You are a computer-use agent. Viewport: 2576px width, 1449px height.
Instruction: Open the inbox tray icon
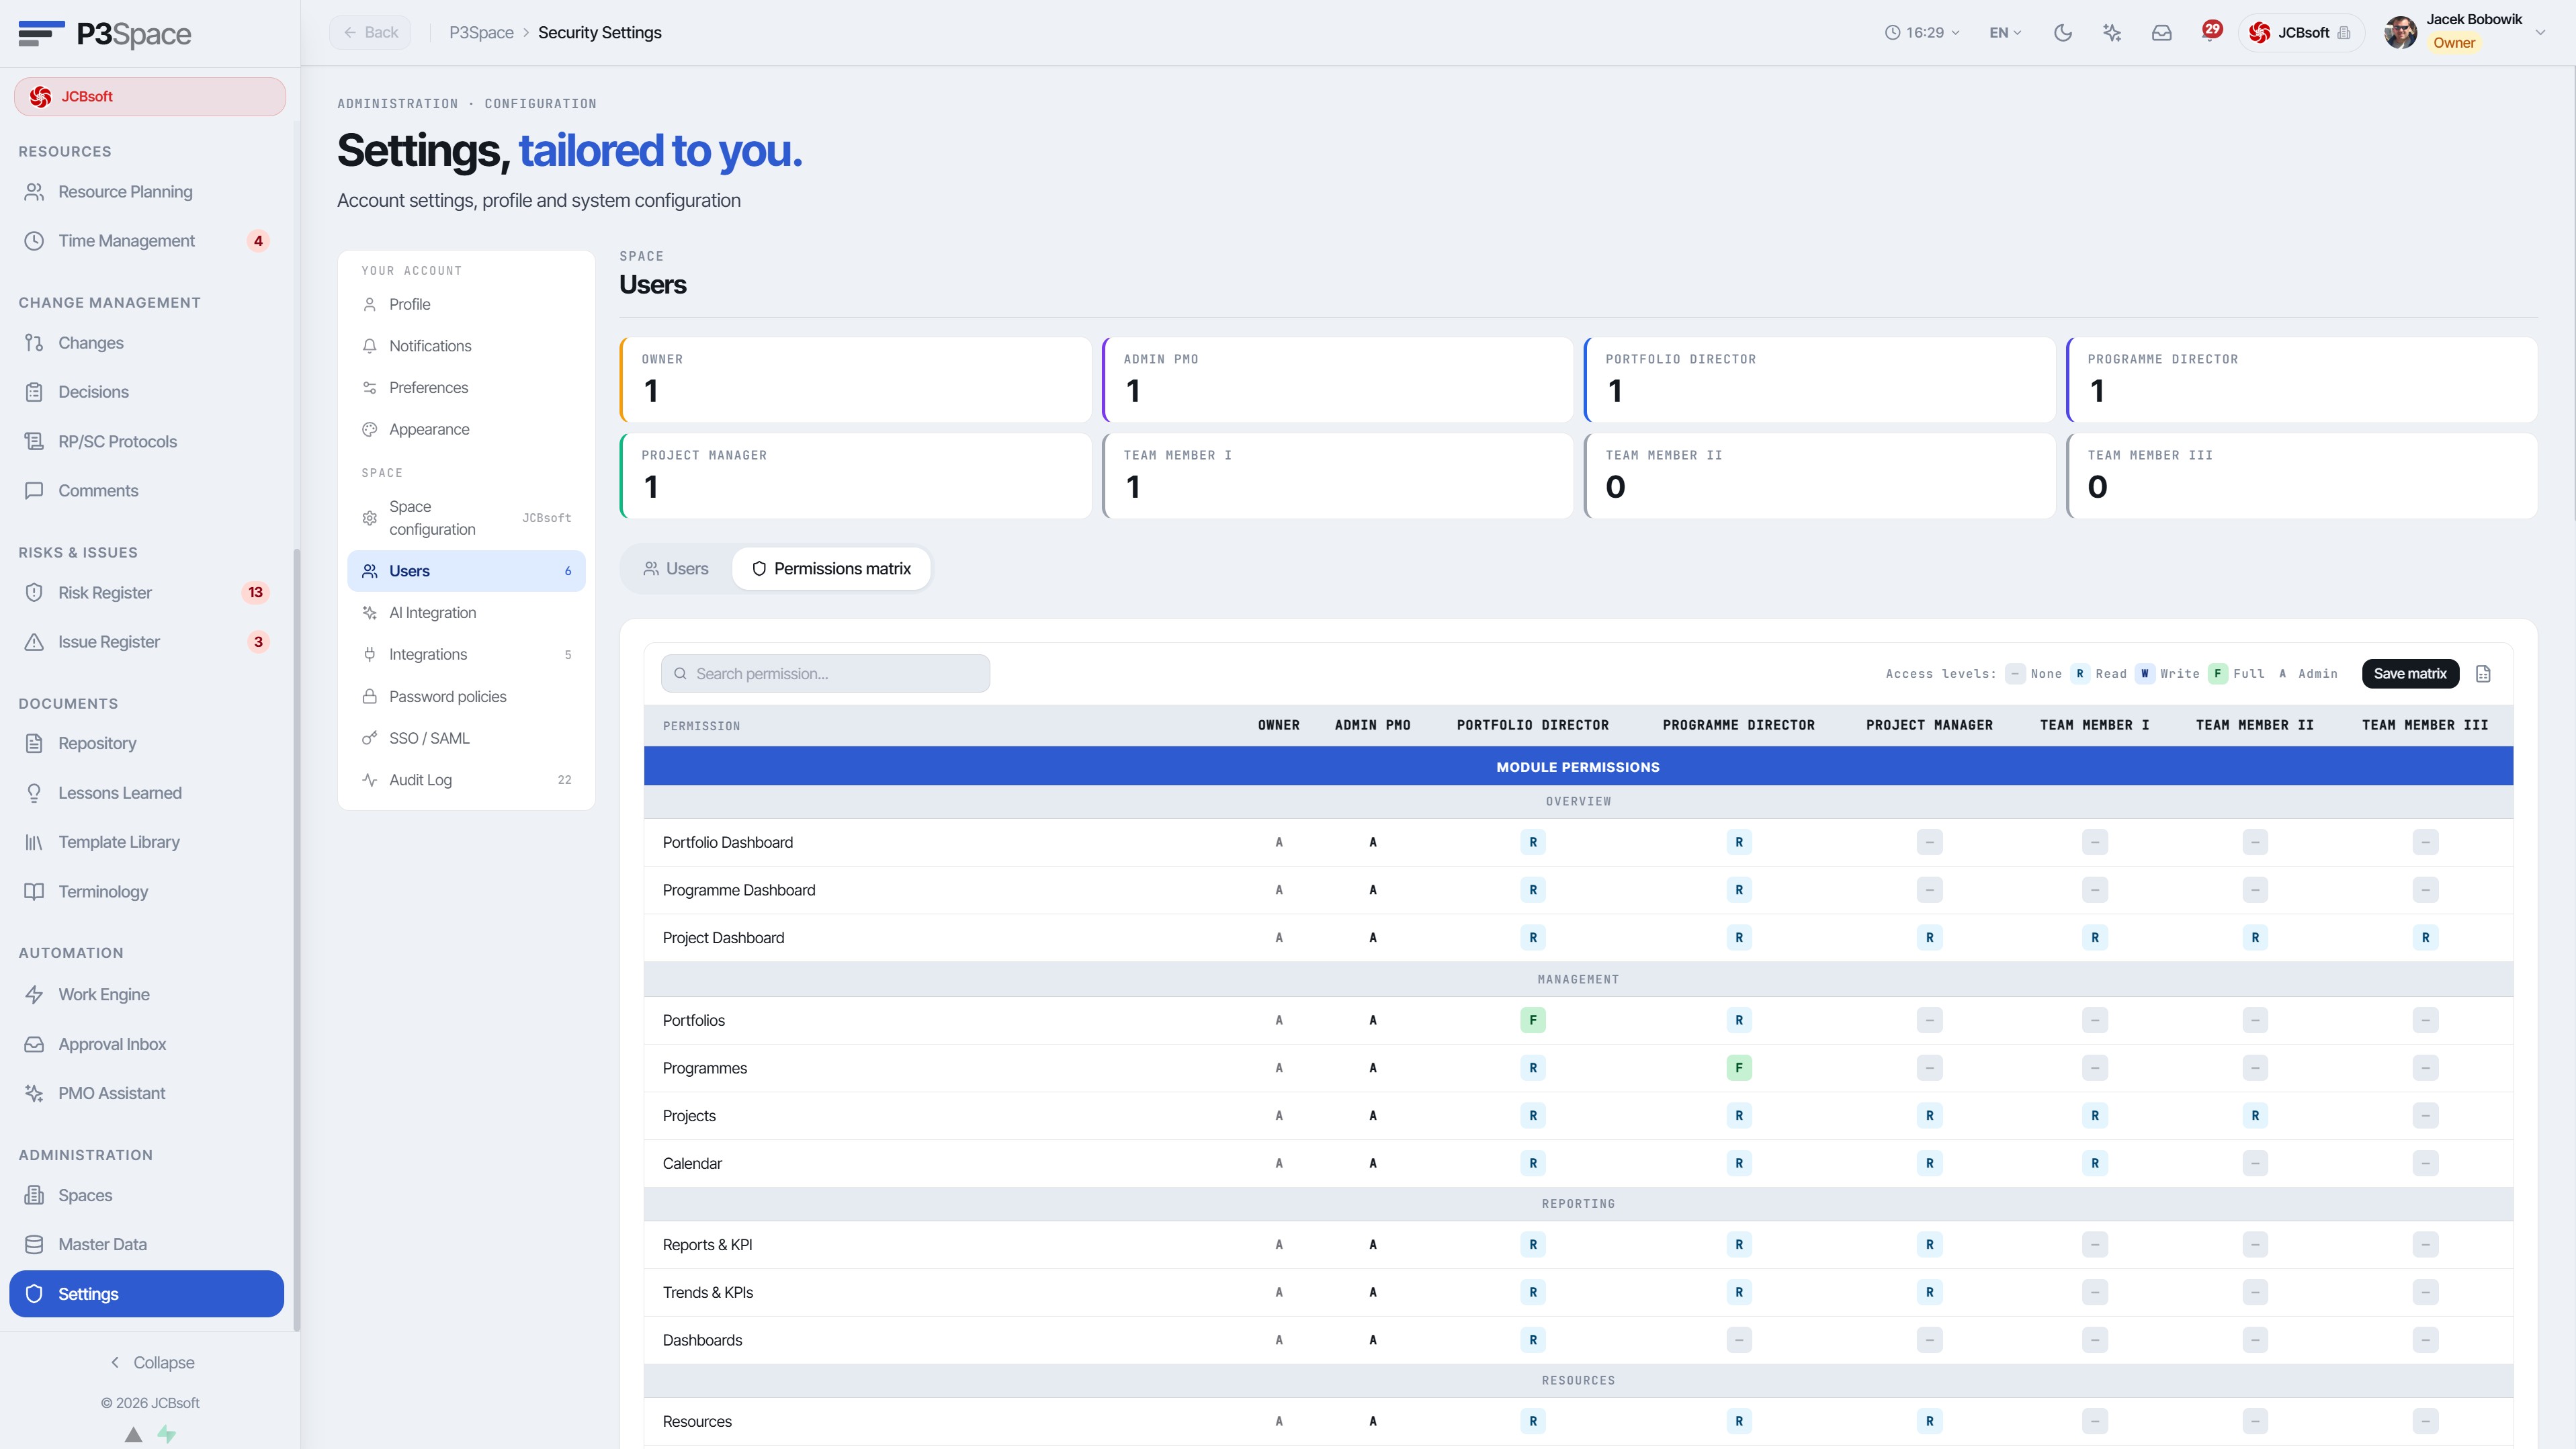[x=2161, y=33]
